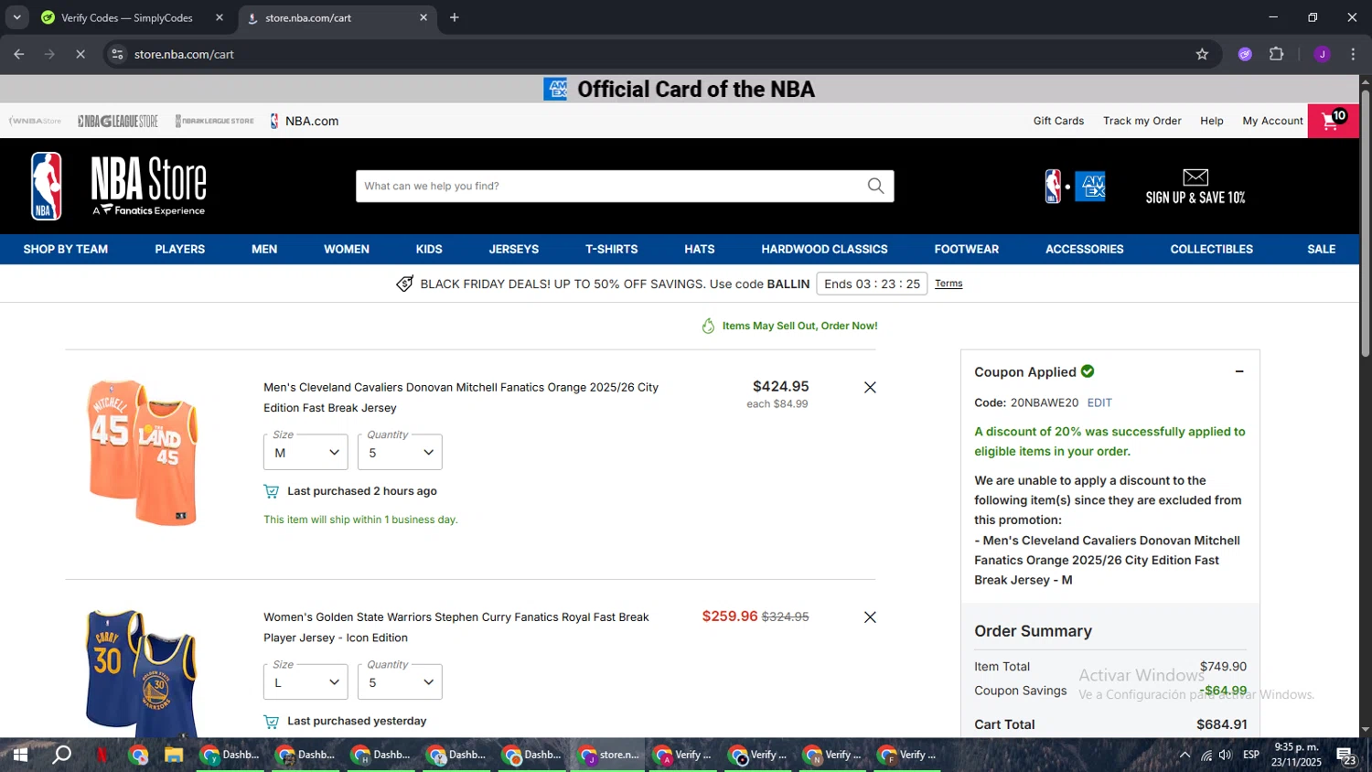
Task: Click EDIT next to coupon code 20NBAWE20
Action: (1099, 402)
